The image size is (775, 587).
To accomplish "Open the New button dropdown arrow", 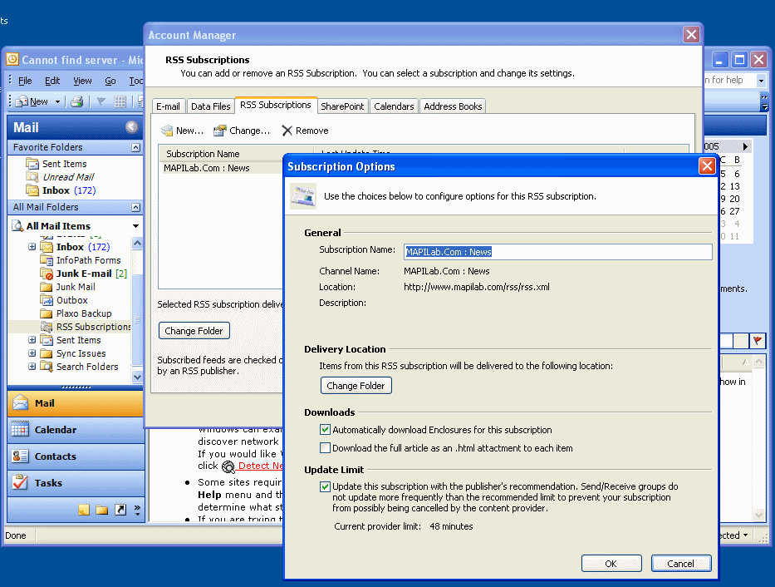I will 58,102.
